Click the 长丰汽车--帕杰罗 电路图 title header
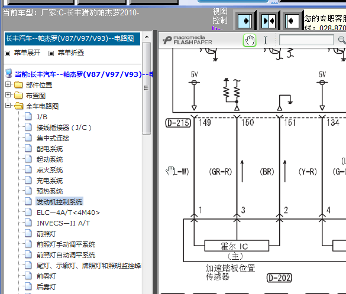346x294 pixels. click(x=72, y=39)
